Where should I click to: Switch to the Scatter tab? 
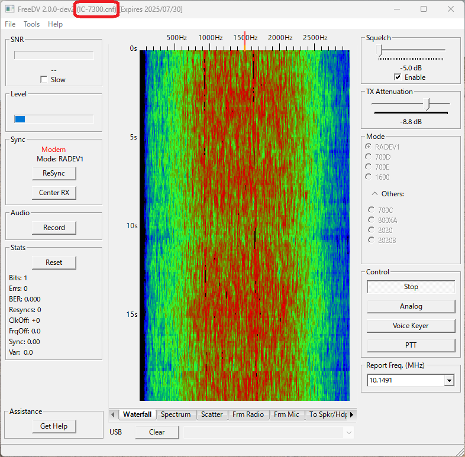212,414
